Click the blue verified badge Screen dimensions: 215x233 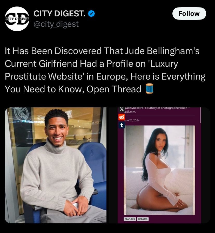tap(91, 14)
